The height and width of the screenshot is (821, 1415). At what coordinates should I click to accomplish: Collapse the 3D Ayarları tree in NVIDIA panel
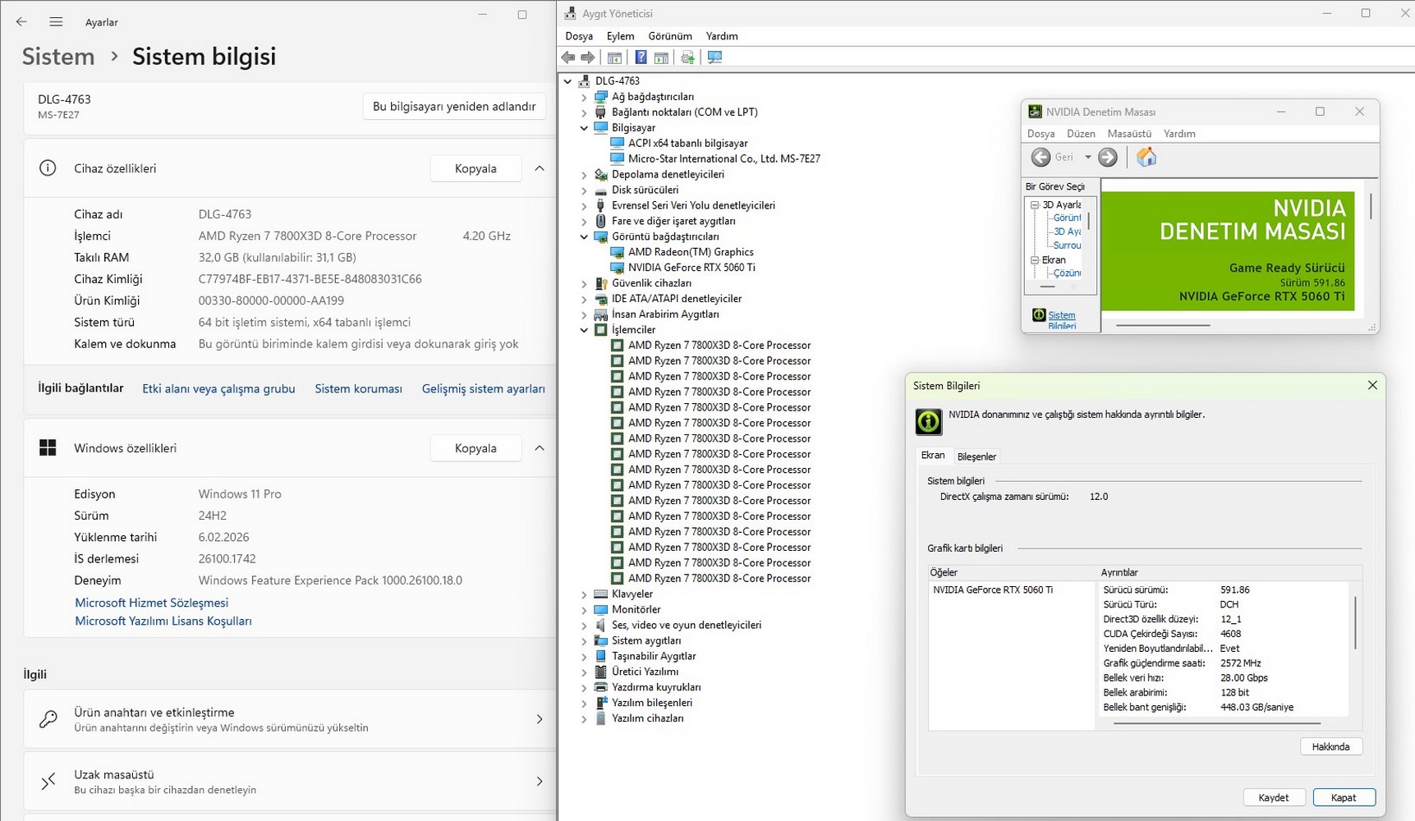coord(1035,205)
